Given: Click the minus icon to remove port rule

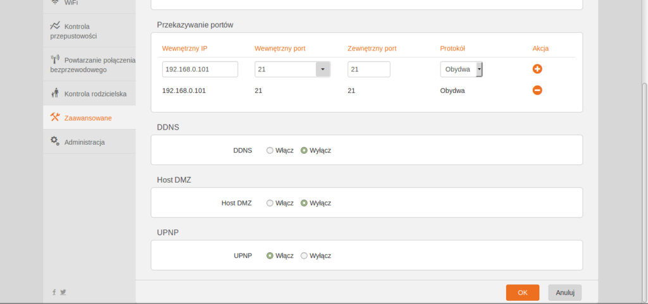Looking at the screenshot, I should pos(537,90).
